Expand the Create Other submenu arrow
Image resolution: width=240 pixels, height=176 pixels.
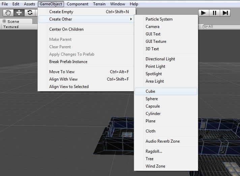pos(131,19)
